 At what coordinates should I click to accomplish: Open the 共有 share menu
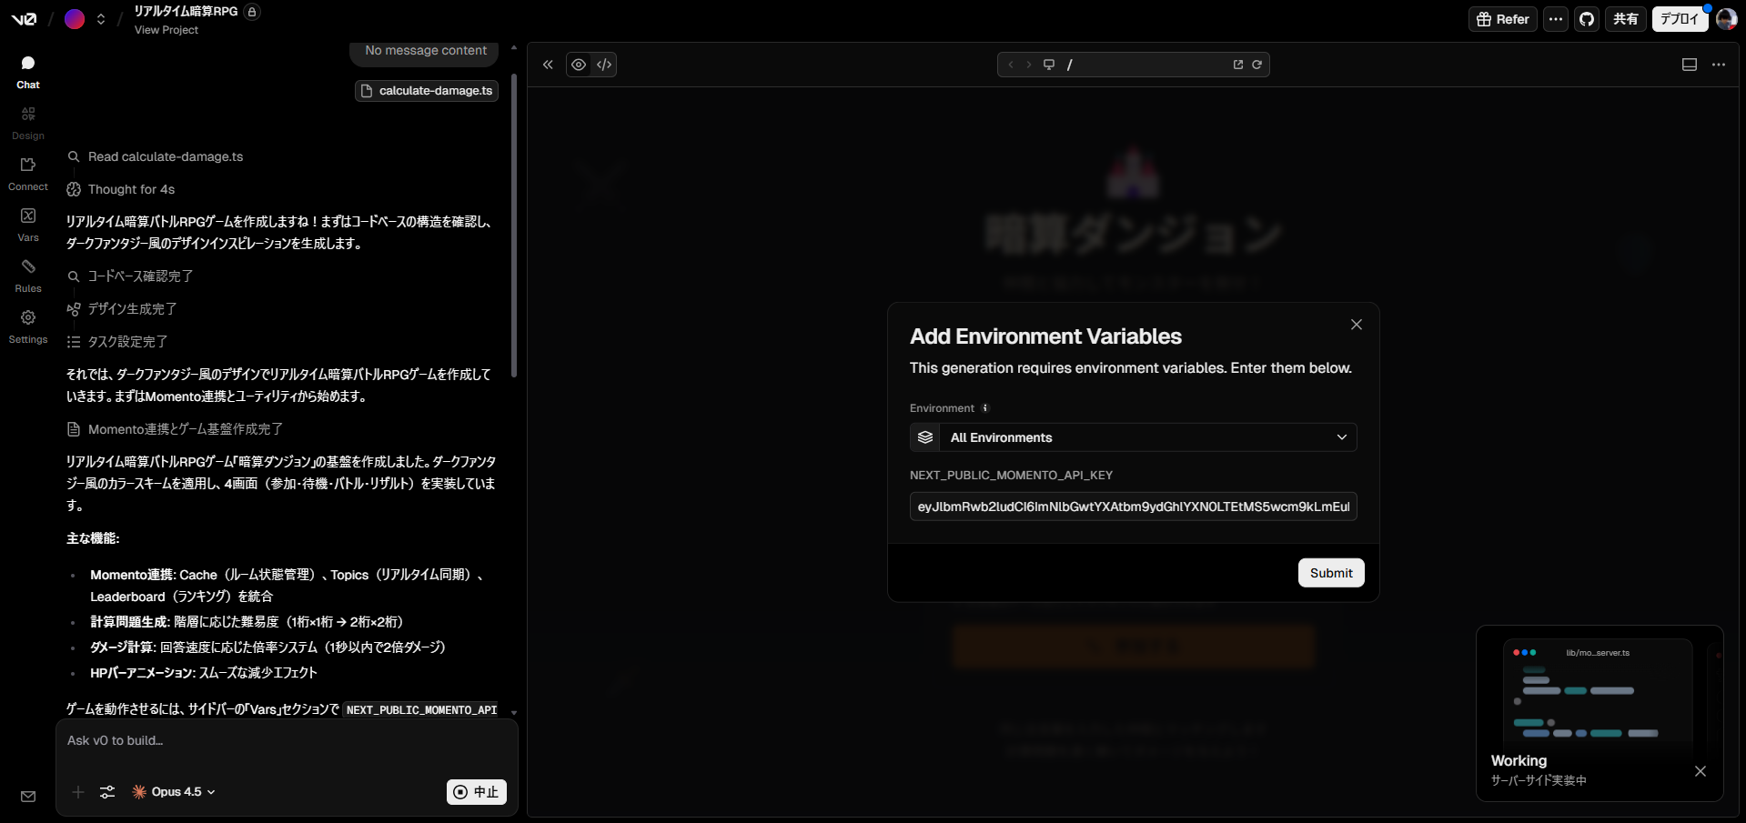pyautogui.click(x=1625, y=19)
